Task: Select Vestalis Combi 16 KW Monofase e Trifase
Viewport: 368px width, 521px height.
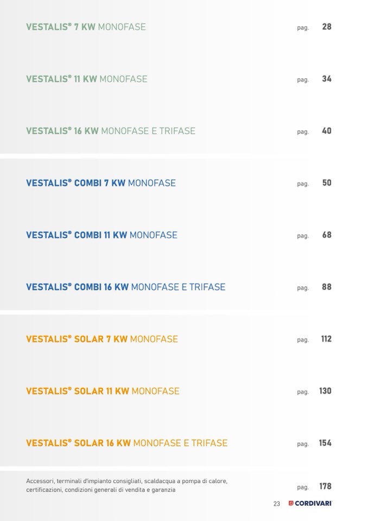Action: click(x=125, y=287)
